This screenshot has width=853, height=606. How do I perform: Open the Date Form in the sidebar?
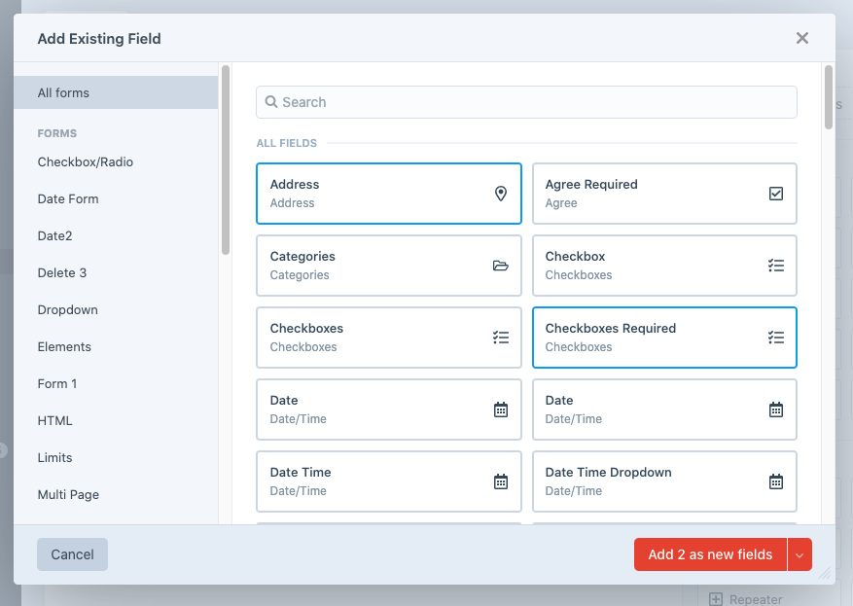tap(68, 199)
